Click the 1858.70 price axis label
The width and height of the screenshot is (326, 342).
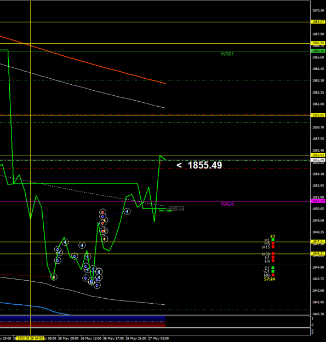(x=318, y=127)
